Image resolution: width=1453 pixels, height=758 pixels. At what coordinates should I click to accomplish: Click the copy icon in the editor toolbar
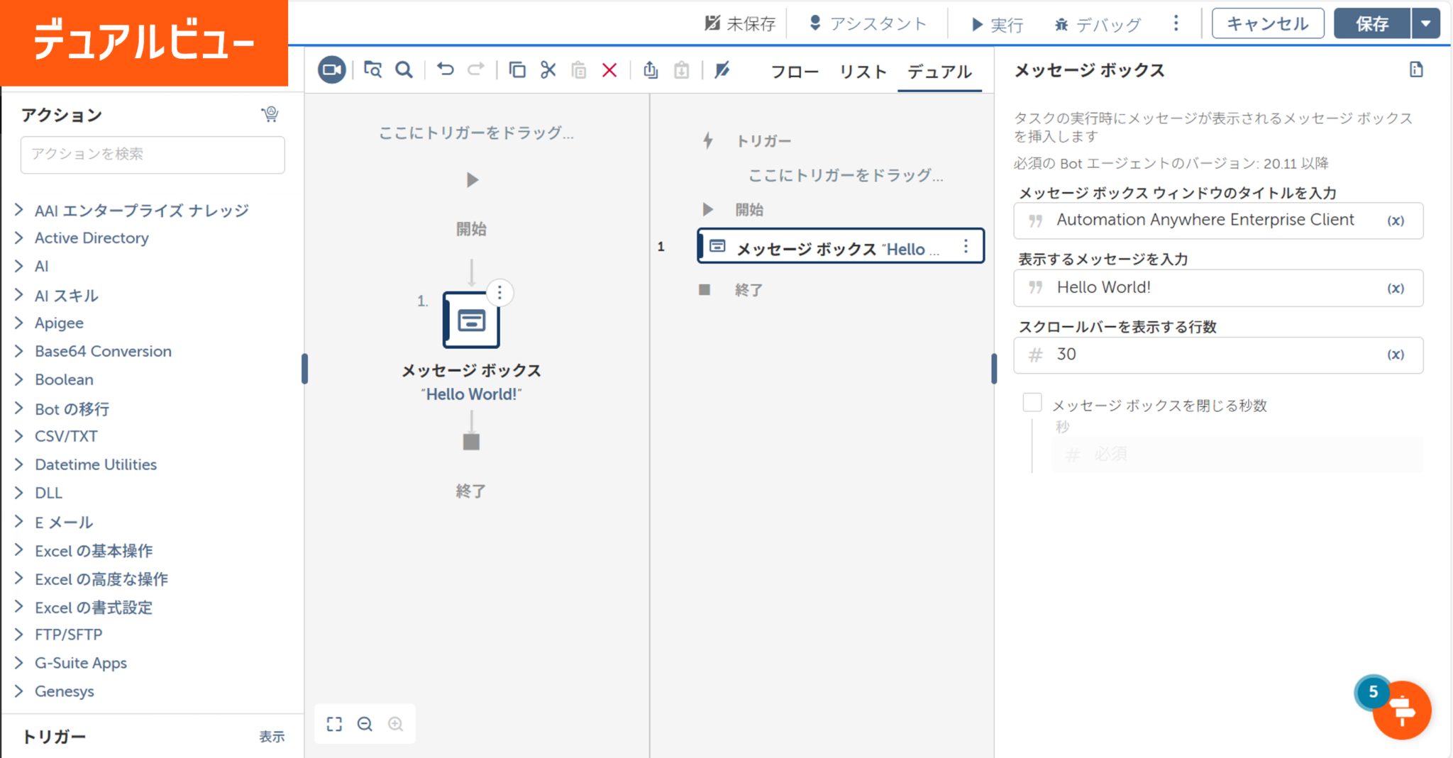click(x=517, y=69)
